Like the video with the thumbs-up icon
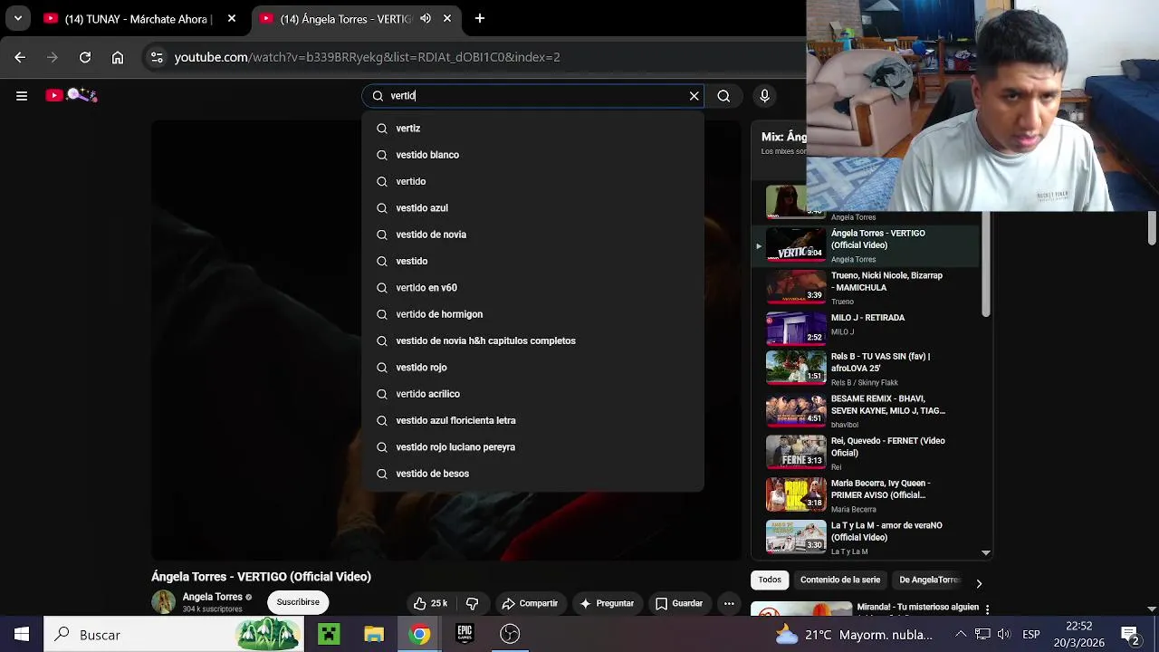This screenshot has height=652, width=1159. (431, 603)
